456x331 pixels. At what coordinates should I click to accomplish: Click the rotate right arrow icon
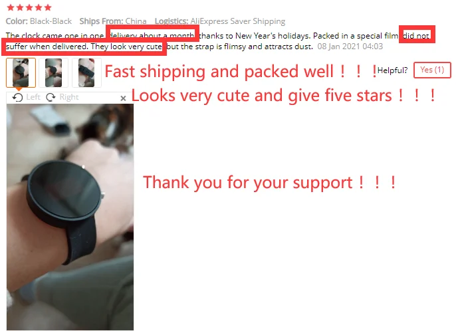pyautogui.click(x=51, y=97)
